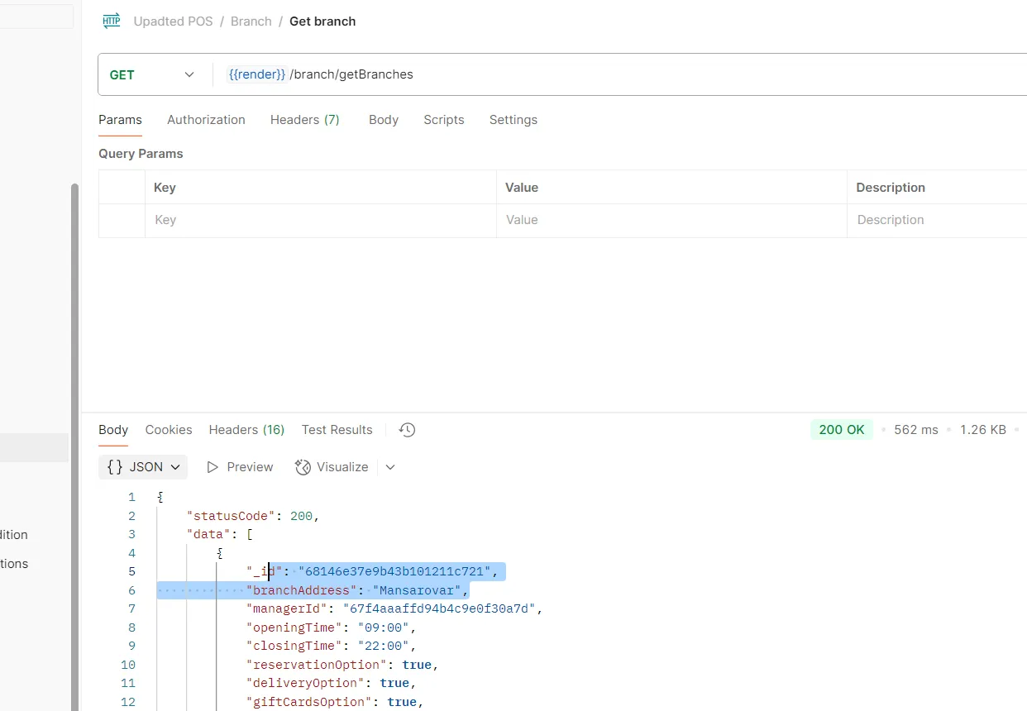Click the query param Value input field
The image size is (1027, 711).
671,220
